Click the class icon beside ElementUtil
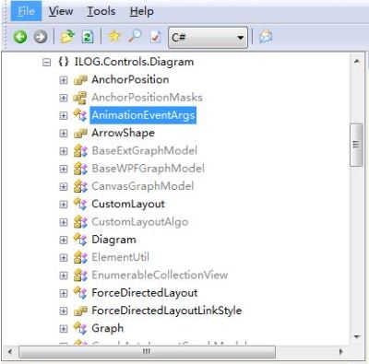369x364 pixels. click(80, 257)
